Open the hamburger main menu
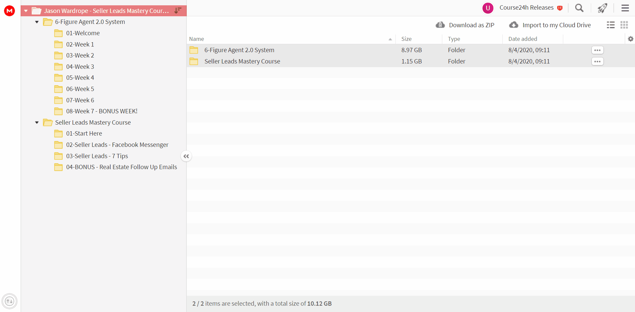The height and width of the screenshot is (312, 635). pos(625,8)
